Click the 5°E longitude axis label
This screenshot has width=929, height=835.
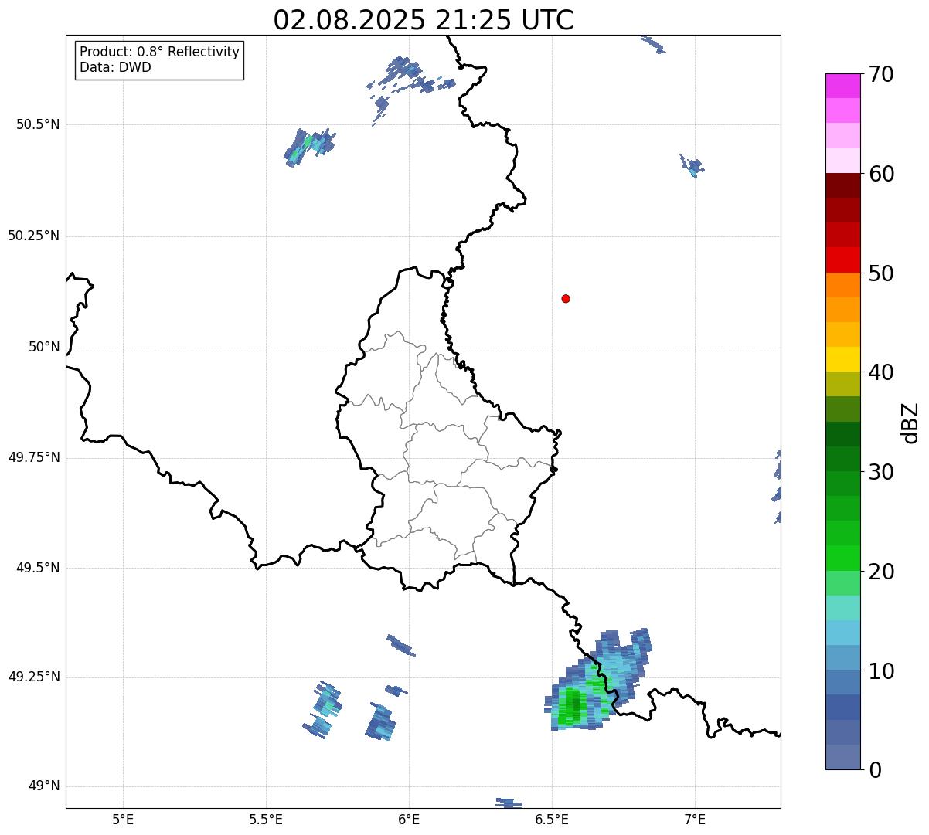click(x=123, y=819)
